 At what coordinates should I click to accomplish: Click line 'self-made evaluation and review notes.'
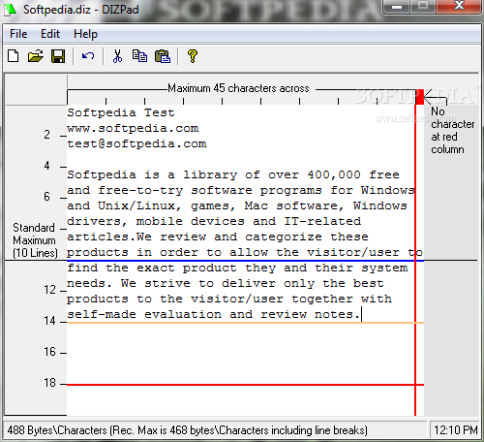click(x=214, y=314)
